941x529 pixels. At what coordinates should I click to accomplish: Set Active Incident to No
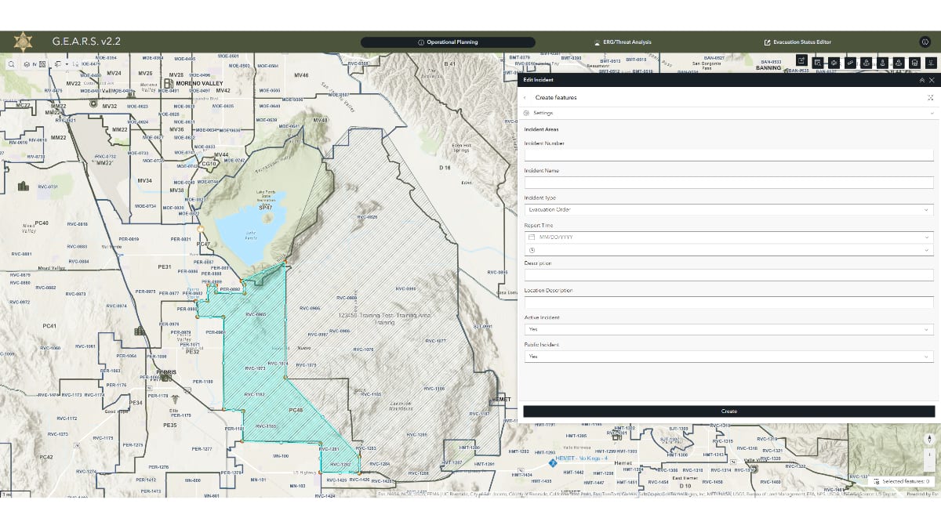(728, 330)
